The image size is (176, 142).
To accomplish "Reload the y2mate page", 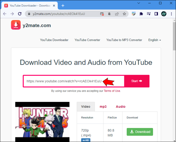I will [20, 14].
